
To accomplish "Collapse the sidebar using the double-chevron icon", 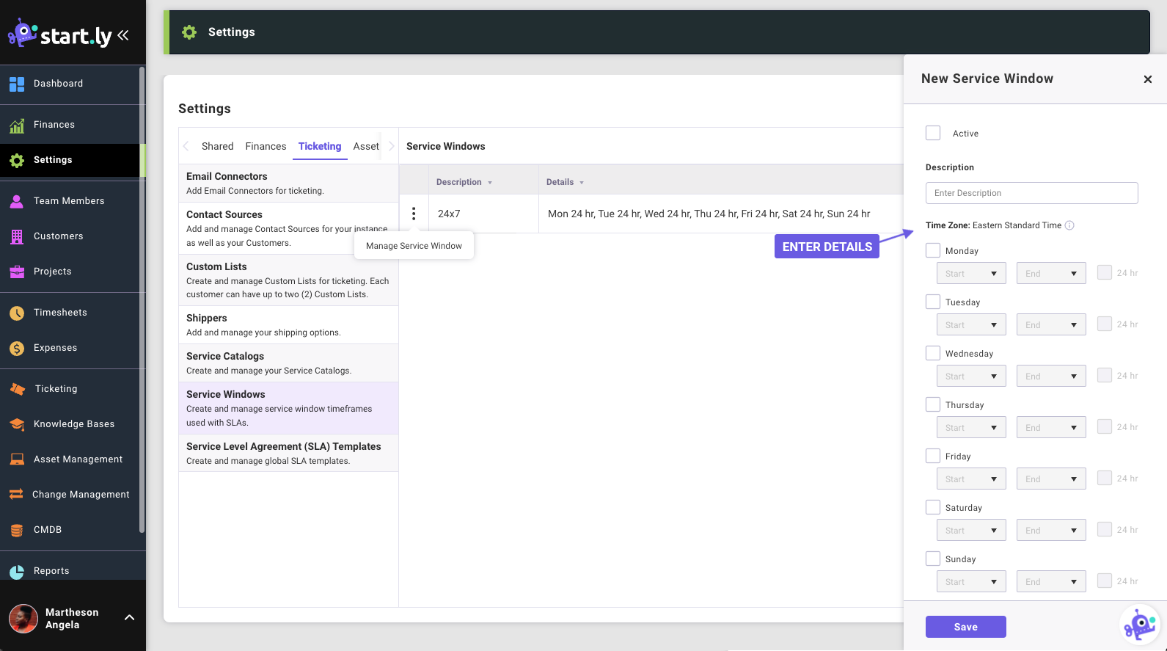I will pyautogui.click(x=123, y=35).
